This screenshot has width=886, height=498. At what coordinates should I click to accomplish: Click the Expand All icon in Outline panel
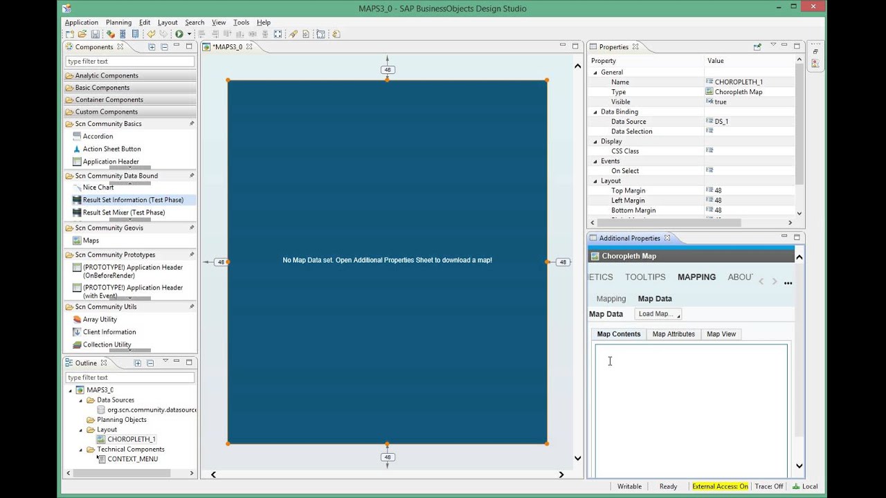point(138,363)
